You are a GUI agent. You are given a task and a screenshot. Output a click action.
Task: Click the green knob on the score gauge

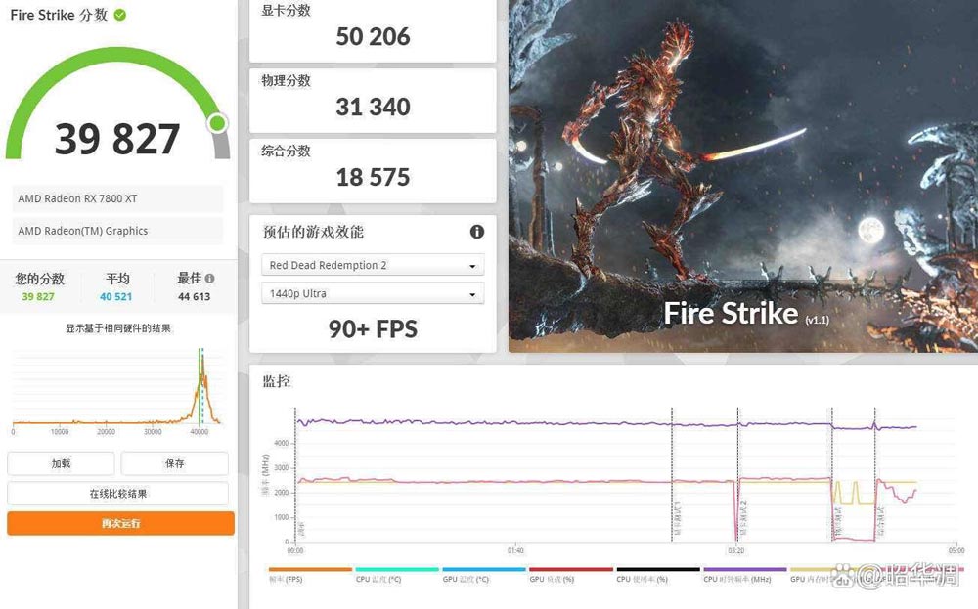pos(218,123)
